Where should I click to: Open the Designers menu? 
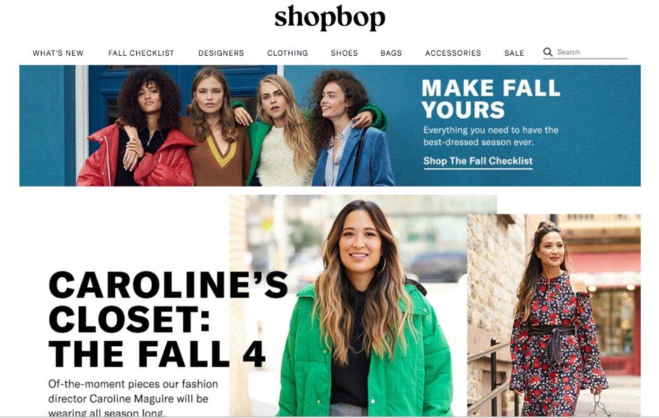point(221,53)
